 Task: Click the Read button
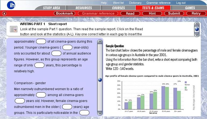point(130,13)
